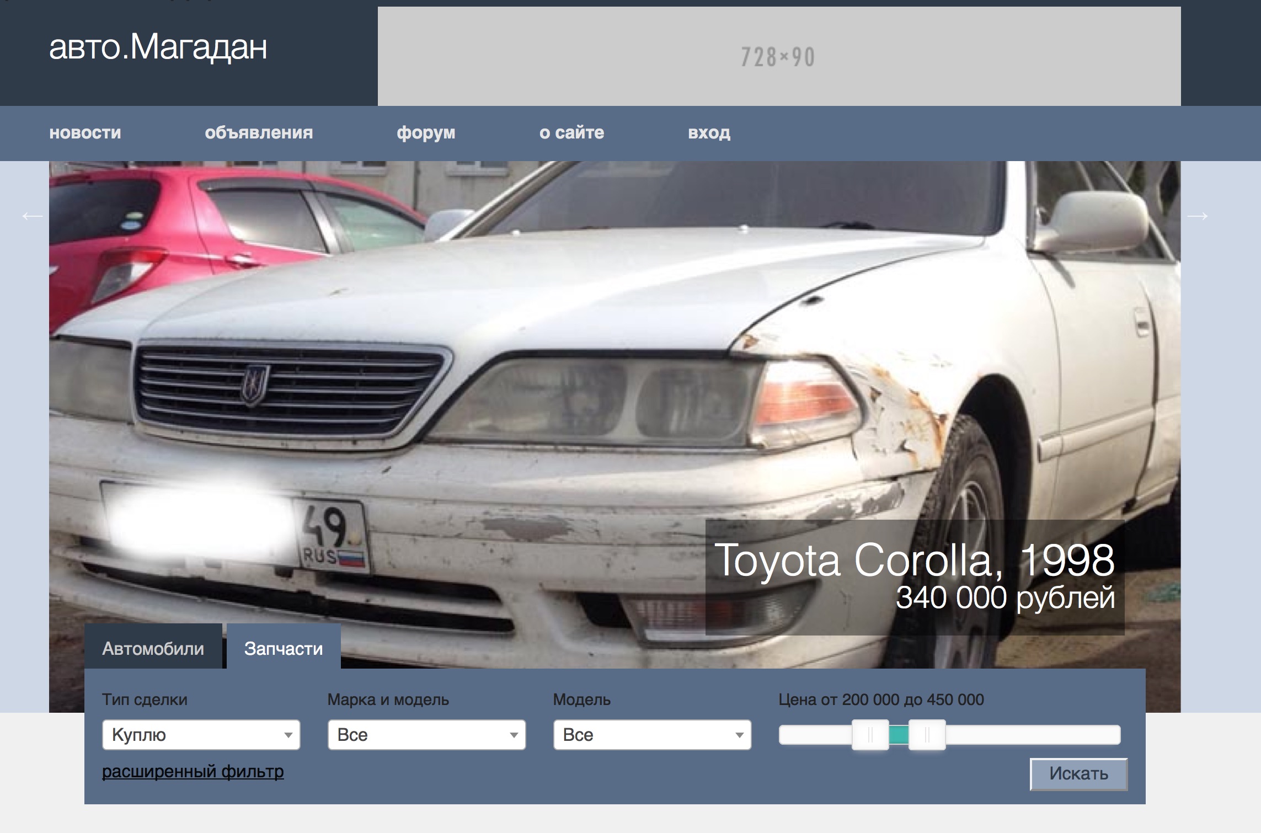Switch to the Автомобили tab
This screenshot has height=833, width=1261.
[x=153, y=648]
